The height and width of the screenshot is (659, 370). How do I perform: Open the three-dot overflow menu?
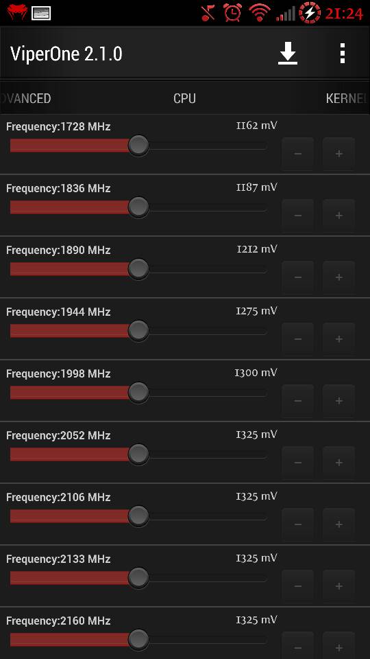tap(343, 54)
